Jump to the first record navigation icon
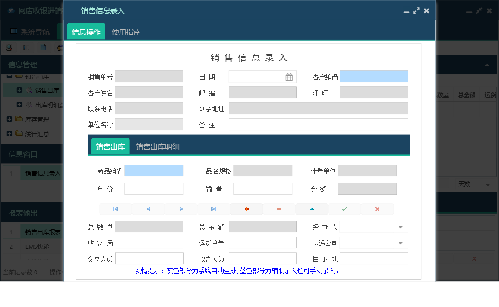The image size is (499, 307). pos(115,209)
